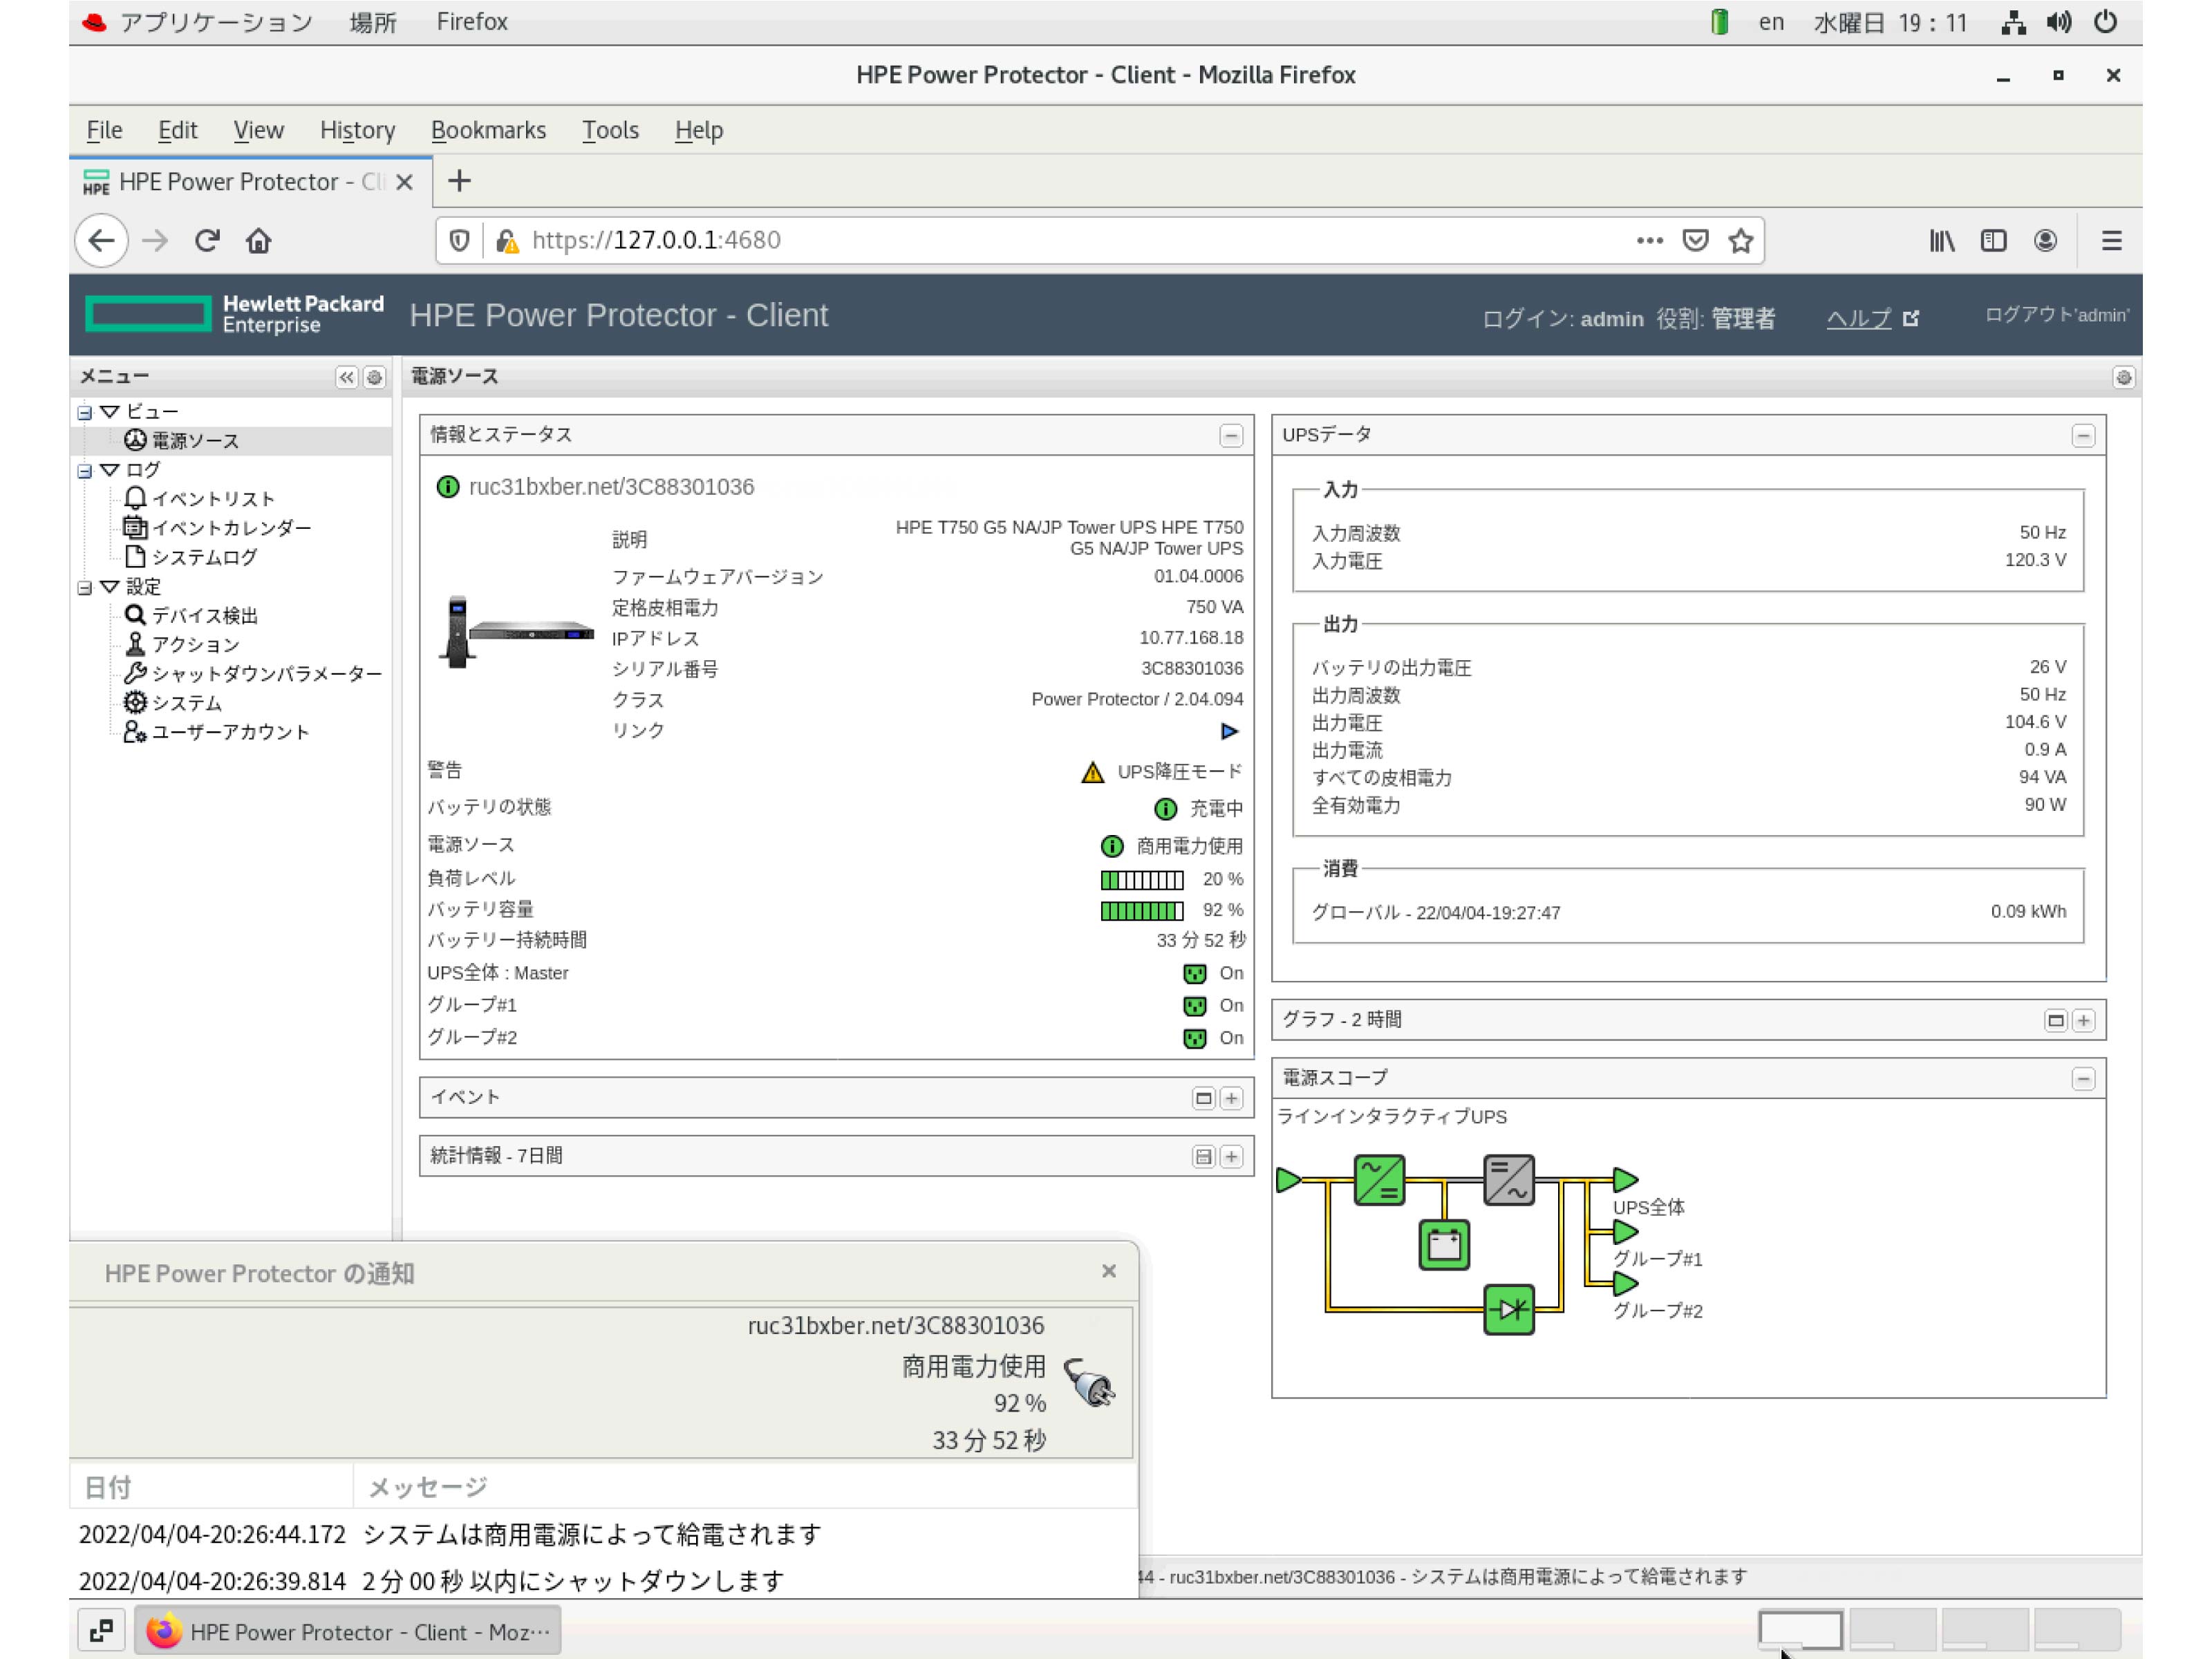This screenshot has width=2212, height=1659.
Task: Open the Edit menu
Action: pyautogui.click(x=177, y=130)
